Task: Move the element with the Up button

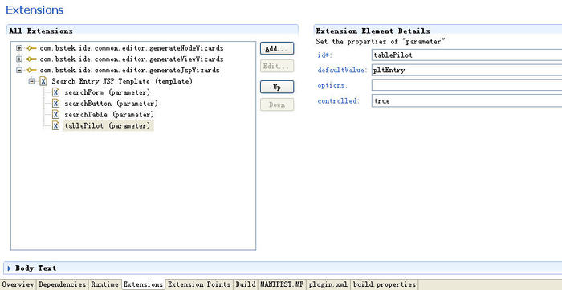Action: click(x=277, y=87)
